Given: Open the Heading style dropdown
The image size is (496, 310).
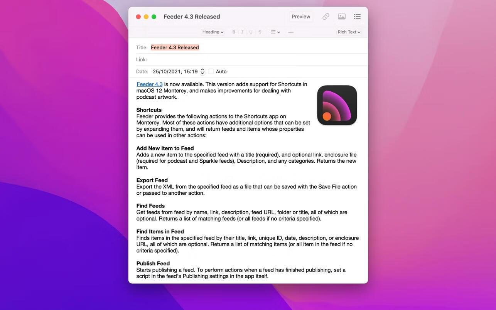Looking at the screenshot, I should [213, 32].
